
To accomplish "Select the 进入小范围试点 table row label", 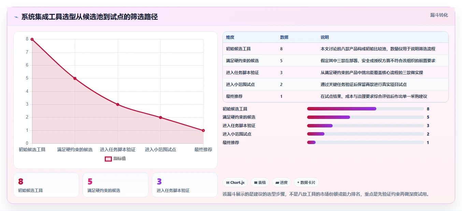I will point(240,85).
